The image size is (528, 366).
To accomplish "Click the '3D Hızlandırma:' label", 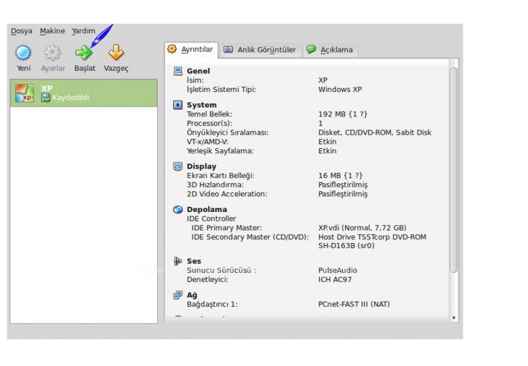I will tap(215, 185).
